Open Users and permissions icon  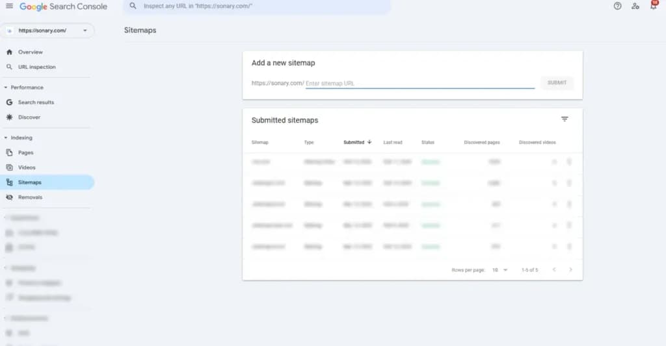point(635,6)
